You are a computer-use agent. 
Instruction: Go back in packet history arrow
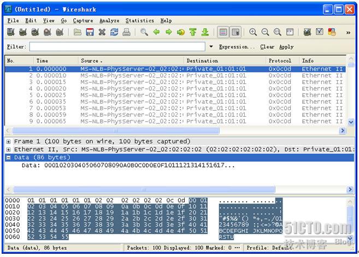156,32
